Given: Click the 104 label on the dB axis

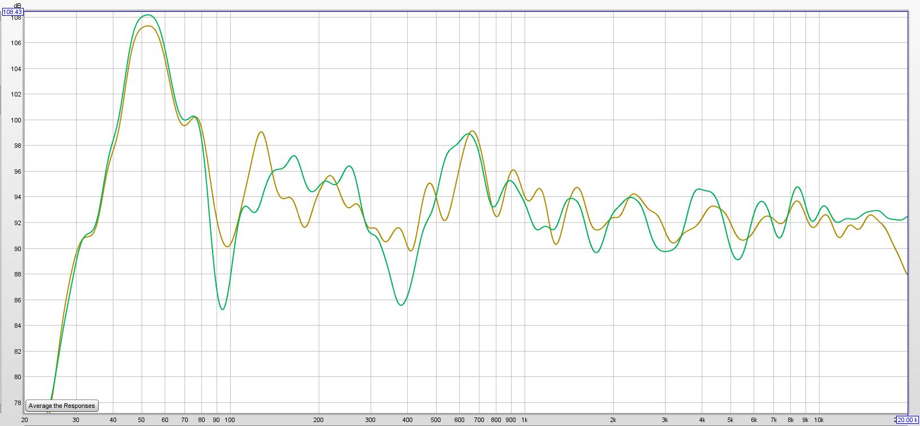Looking at the screenshot, I should click(x=16, y=69).
